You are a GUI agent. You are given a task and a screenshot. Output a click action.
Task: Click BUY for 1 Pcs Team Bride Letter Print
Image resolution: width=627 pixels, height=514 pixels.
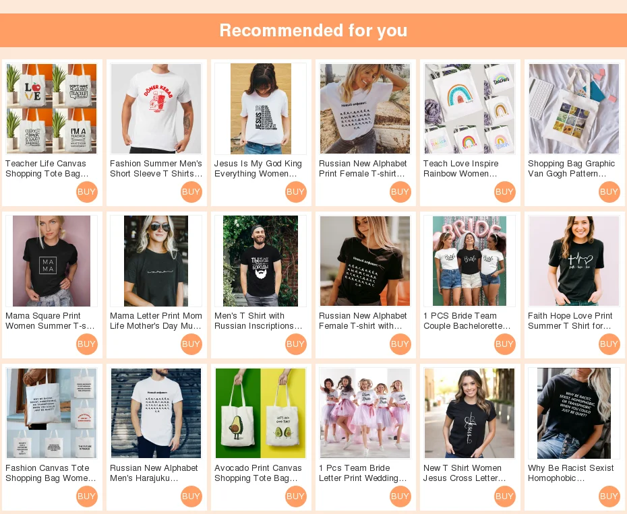pyautogui.click(x=400, y=496)
